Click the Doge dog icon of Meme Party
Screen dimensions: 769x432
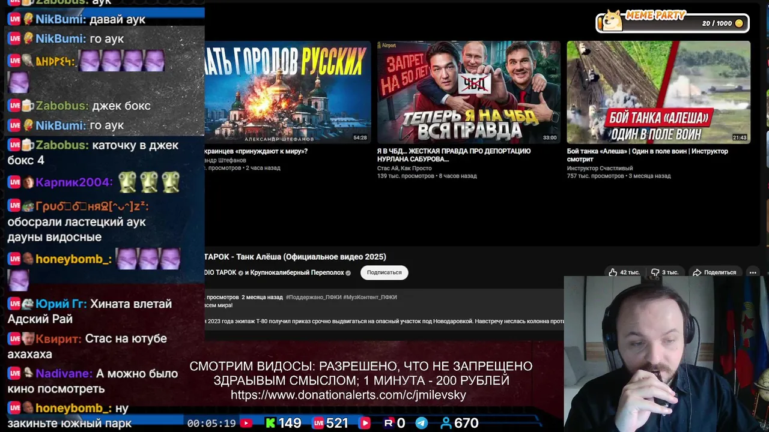pos(612,21)
